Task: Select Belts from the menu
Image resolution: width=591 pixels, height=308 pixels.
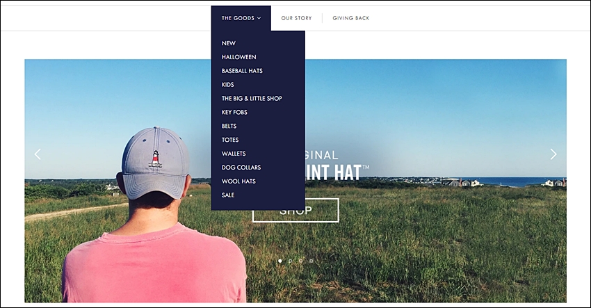Action: tap(229, 126)
